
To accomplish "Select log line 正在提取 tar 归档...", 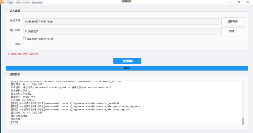I will point(23,100).
